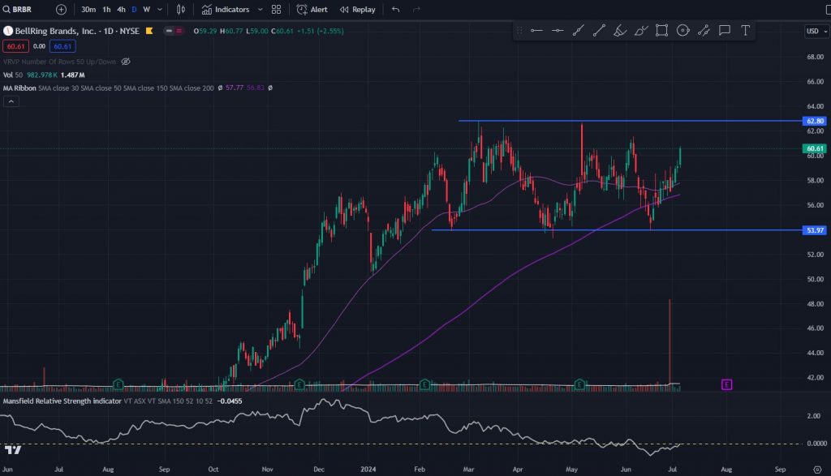Open the Indicators dialog
The height and width of the screenshot is (476, 831).
coord(226,10)
